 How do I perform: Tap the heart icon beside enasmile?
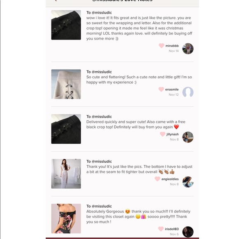[161, 89]
